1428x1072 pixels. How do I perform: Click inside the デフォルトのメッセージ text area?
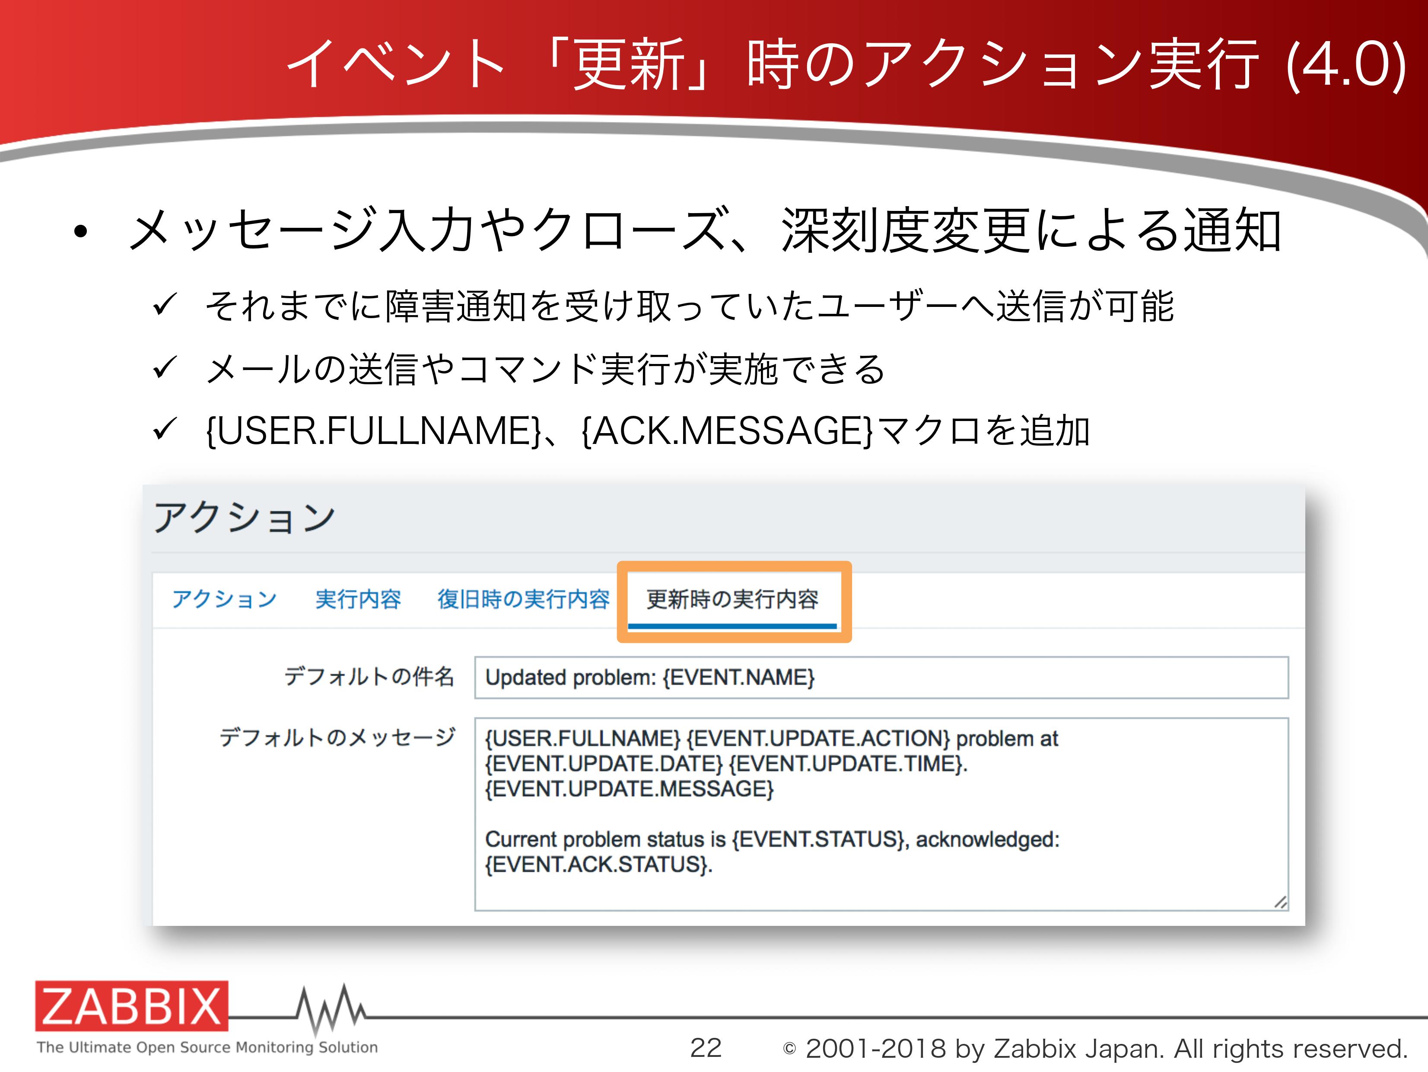[x=881, y=814]
